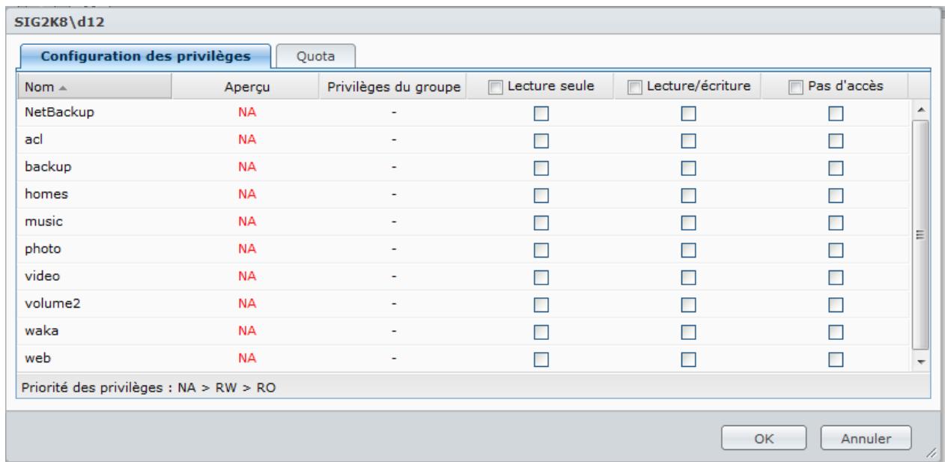This screenshot has height=462, width=945.
Task: Enable Lecture seule for NetBackup
Action: [x=541, y=115]
